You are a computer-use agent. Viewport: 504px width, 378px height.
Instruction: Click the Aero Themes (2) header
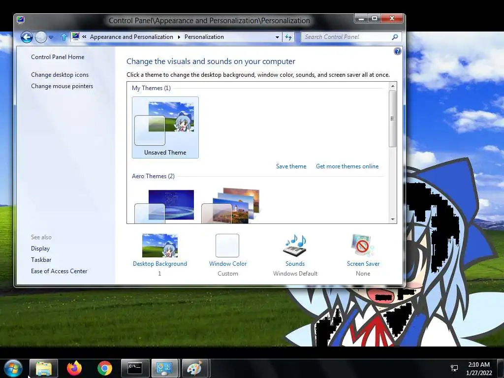pos(153,176)
